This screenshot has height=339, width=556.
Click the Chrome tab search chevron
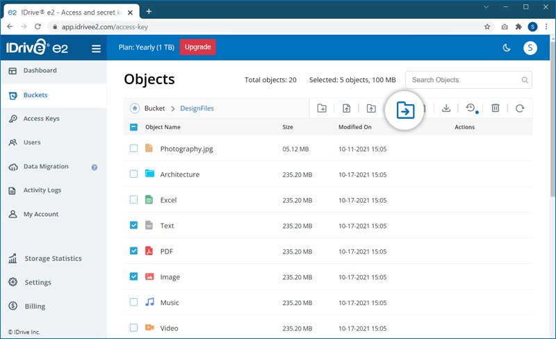point(486,7)
